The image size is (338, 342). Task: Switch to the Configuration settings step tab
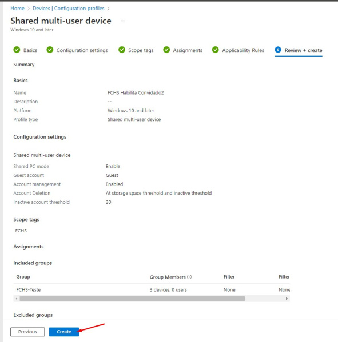point(77,50)
